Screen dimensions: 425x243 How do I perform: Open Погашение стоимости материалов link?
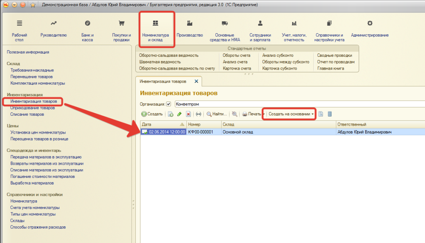(43, 177)
